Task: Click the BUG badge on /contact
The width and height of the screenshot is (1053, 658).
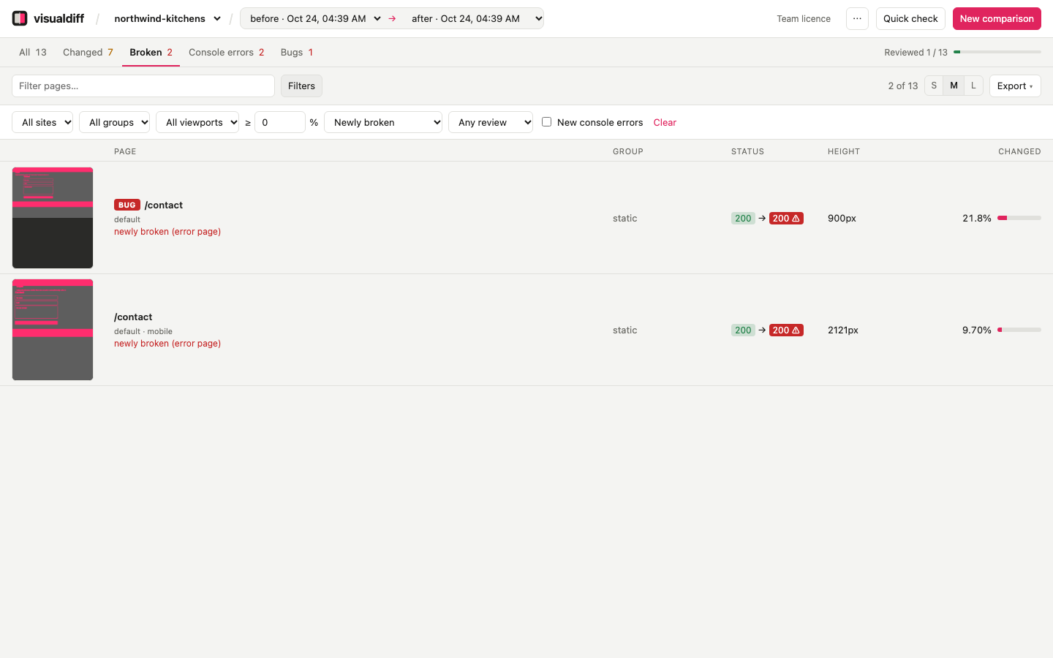Action: tap(127, 205)
